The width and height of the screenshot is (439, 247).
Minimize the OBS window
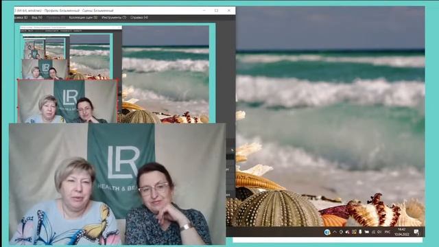pyautogui.click(x=204, y=10)
